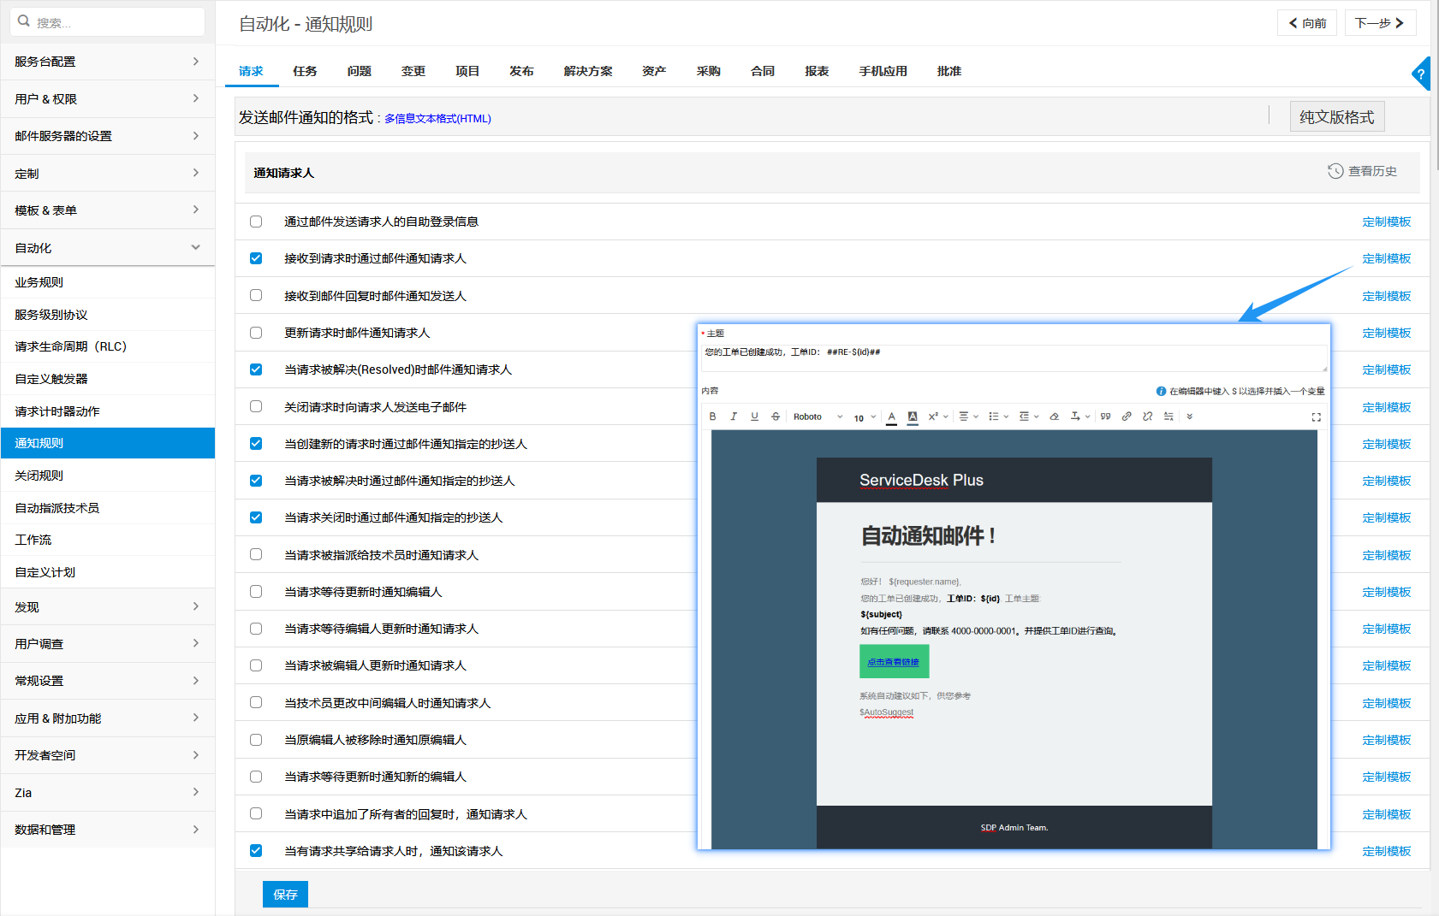
Task: Open the 变更 tab
Action: pyautogui.click(x=413, y=71)
